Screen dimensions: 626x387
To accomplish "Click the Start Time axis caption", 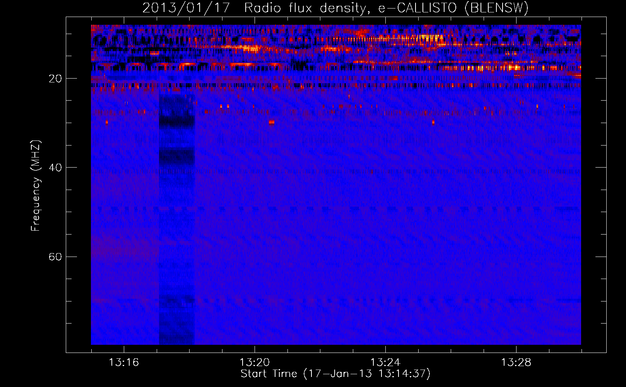I will (335, 374).
